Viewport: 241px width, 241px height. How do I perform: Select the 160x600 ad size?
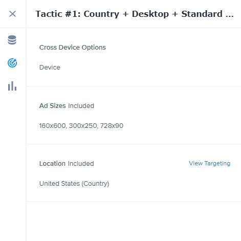53,126
